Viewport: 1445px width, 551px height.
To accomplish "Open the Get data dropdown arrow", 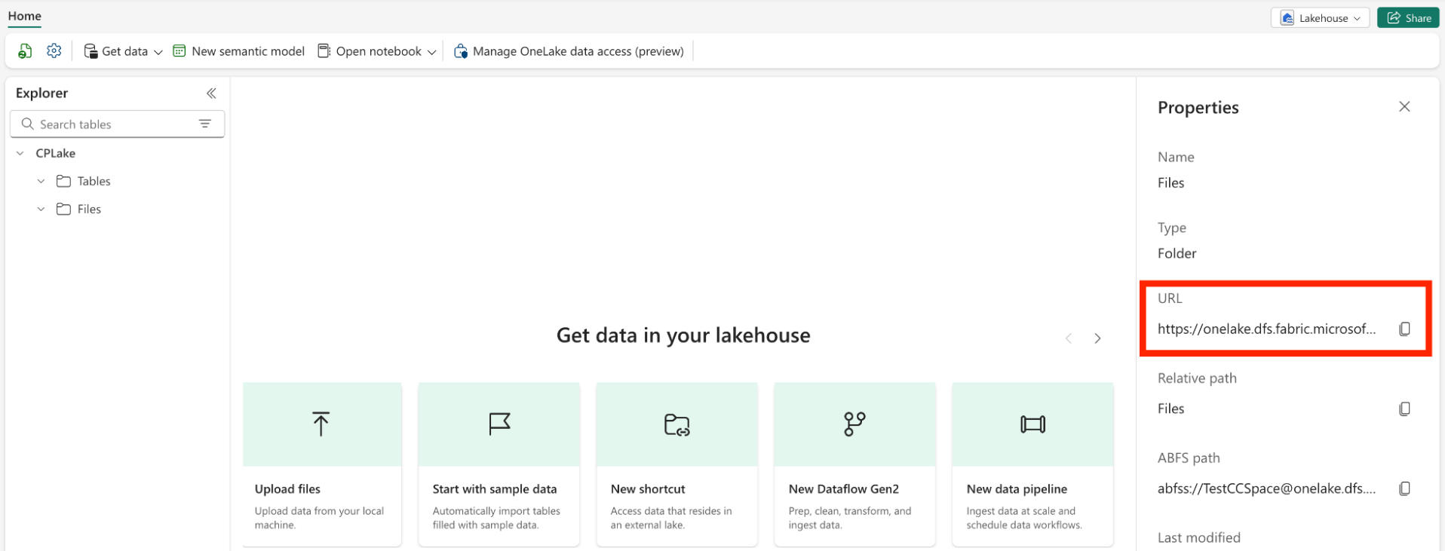I will click(x=158, y=52).
